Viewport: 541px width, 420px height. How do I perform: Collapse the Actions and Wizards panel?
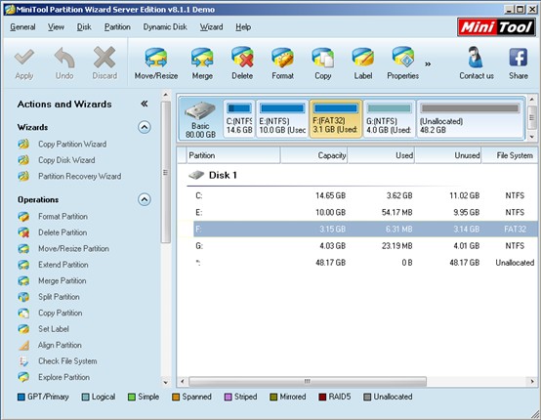pos(145,104)
